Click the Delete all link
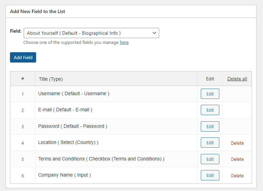The image size is (263, 191). tap(237, 79)
